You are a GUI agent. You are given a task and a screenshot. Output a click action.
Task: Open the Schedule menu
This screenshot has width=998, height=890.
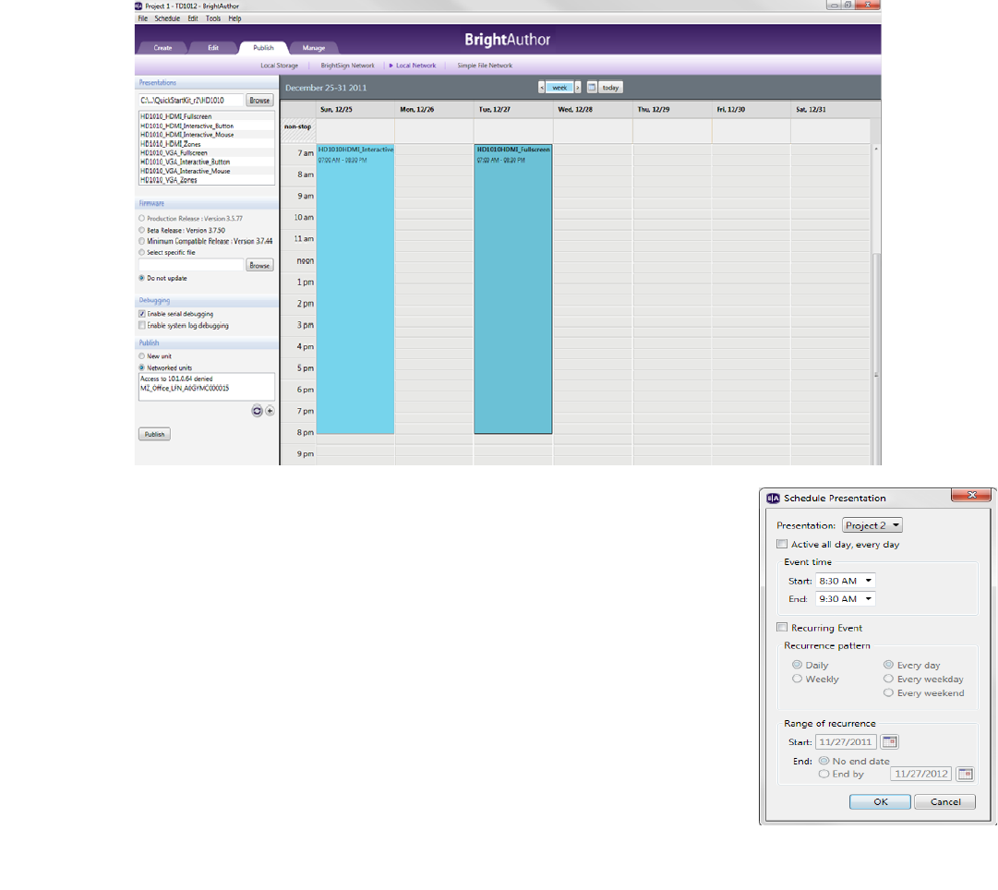[x=167, y=18]
